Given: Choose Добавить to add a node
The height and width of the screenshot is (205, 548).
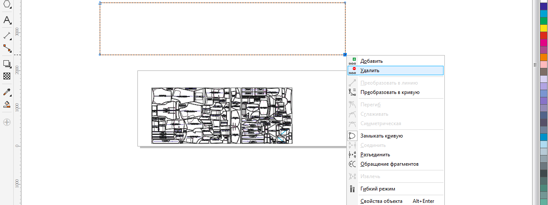Looking at the screenshot, I should tap(395, 61).
